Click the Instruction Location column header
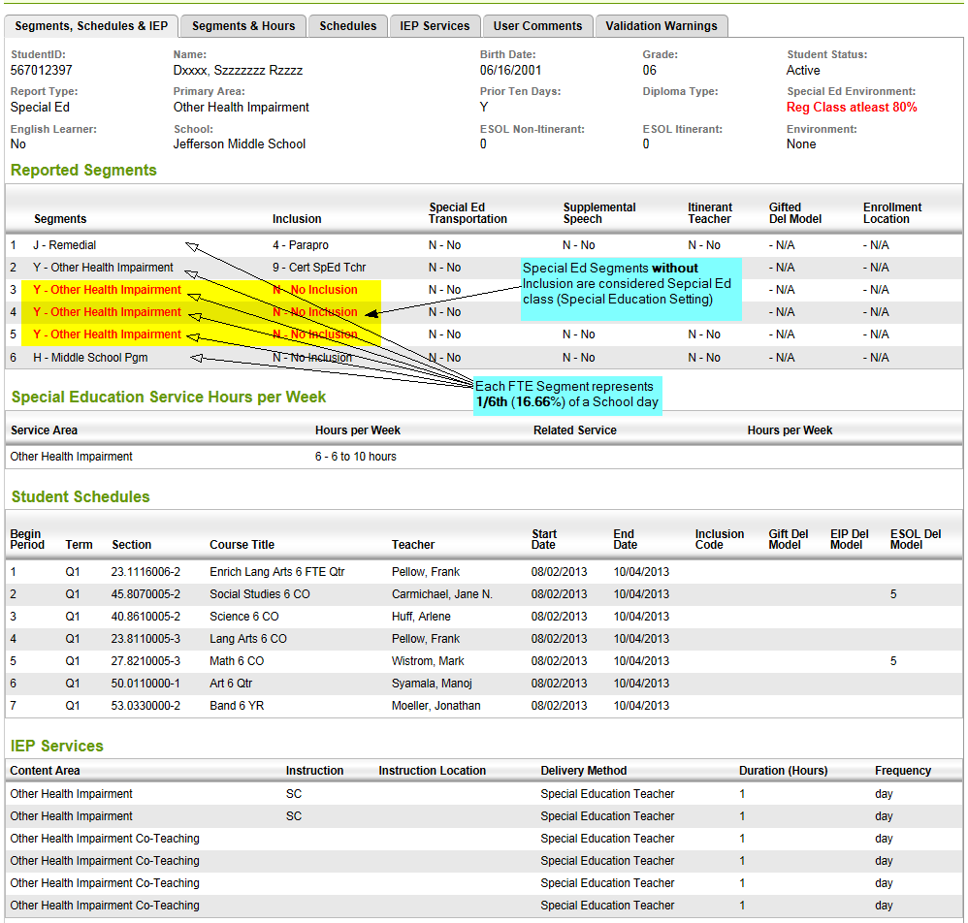Screen dimensions: 968x923 point(433,771)
